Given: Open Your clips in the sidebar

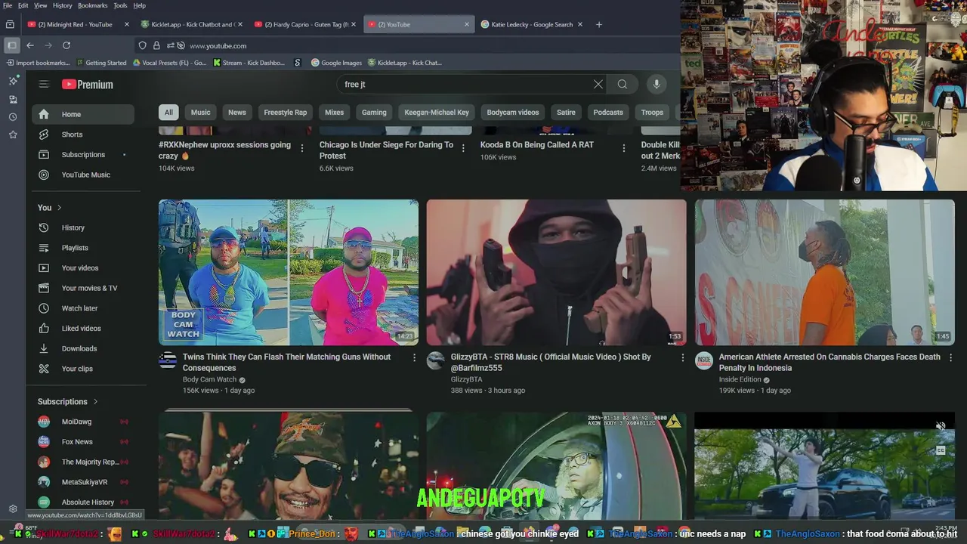Looking at the screenshot, I should (x=83, y=369).
